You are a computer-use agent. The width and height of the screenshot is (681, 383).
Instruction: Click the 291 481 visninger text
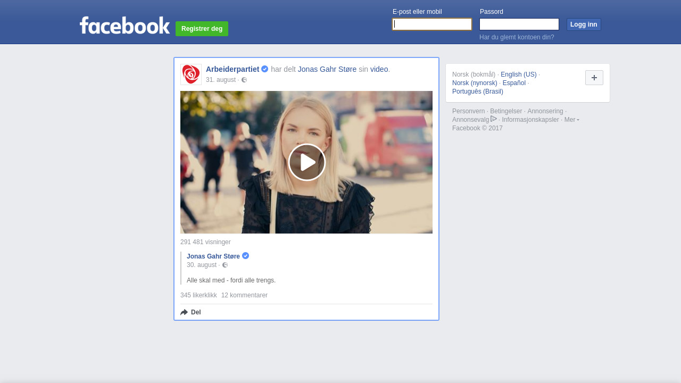pos(205,242)
